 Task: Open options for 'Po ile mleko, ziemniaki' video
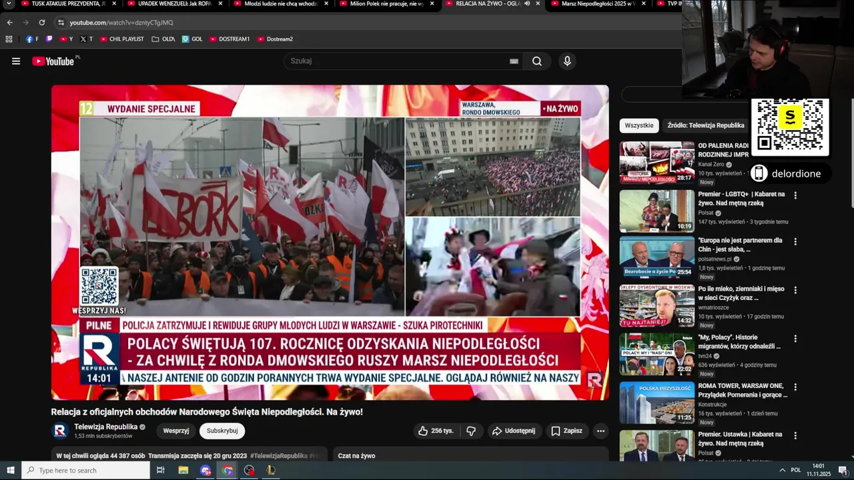[795, 290]
